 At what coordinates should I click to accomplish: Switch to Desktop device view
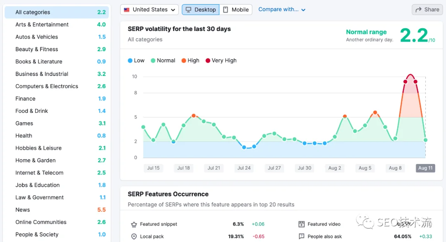[x=201, y=9]
